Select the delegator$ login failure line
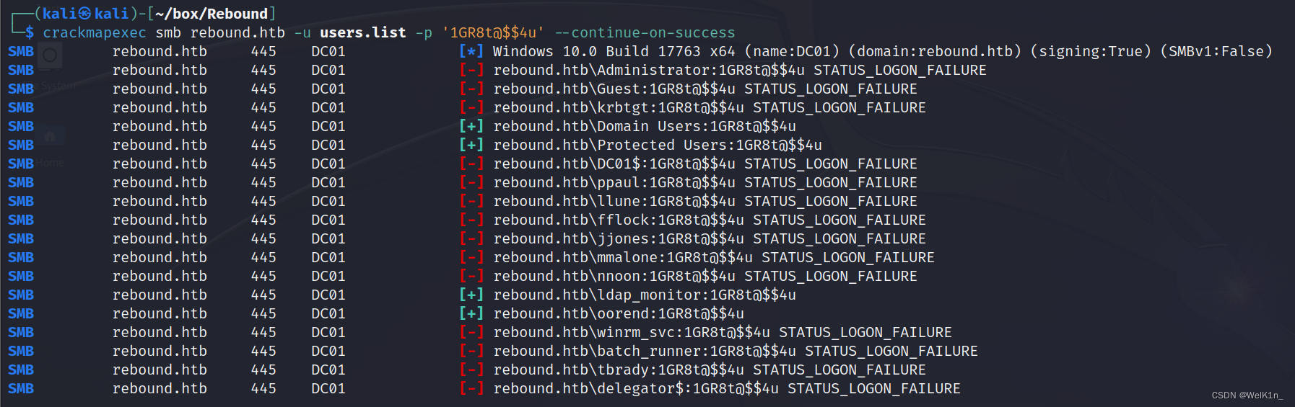The height and width of the screenshot is (407, 1295). tap(484, 388)
